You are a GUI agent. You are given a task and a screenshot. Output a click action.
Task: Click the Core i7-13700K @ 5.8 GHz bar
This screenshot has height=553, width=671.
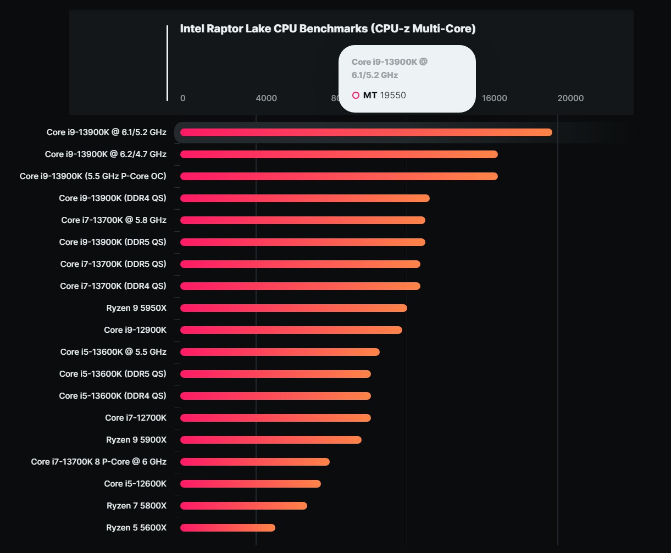[x=302, y=220]
